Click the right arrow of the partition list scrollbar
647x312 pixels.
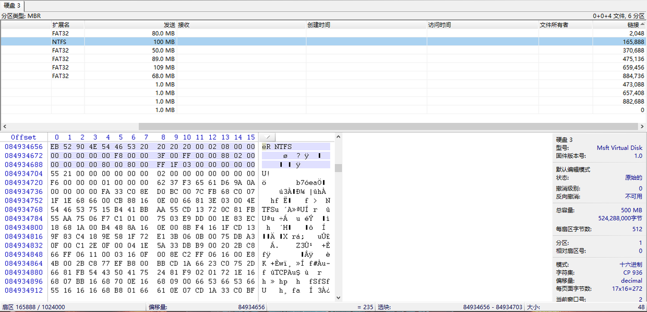pos(642,127)
